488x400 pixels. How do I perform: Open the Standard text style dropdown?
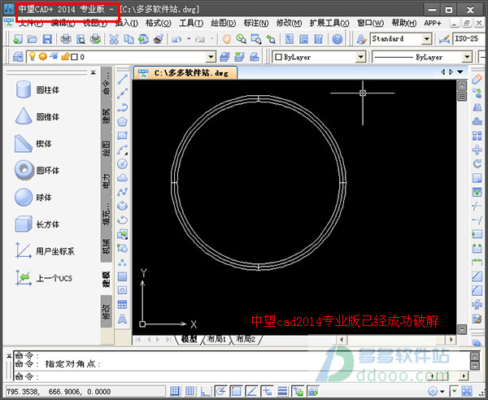point(426,39)
